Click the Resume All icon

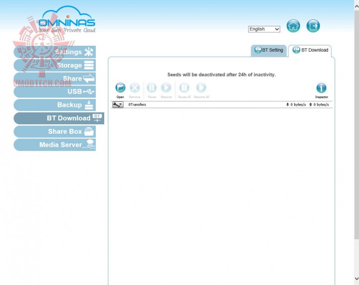click(x=201, y=88)
